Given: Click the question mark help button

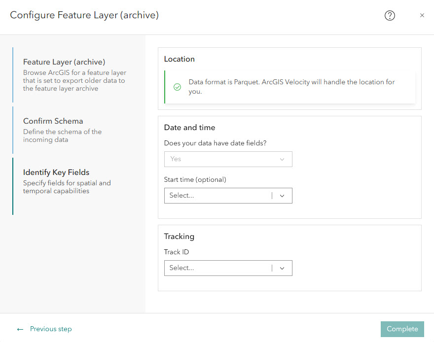Looking at the screenshot, I should [390, 15].
